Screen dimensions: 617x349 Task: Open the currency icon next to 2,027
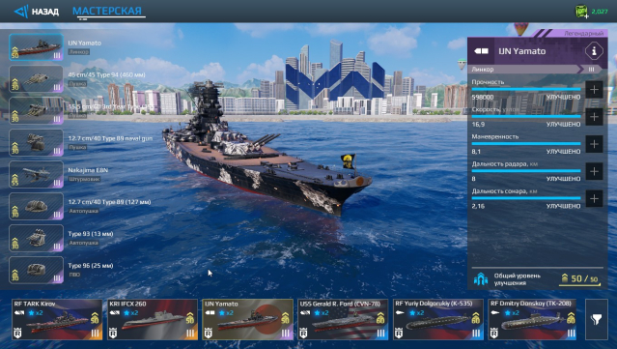pyautogui.click(x=581, y=12)
